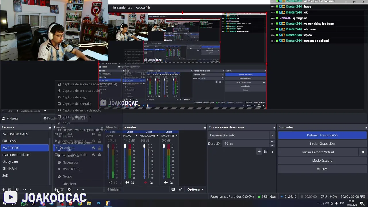368x207 pixels.
Task: Mute the MICRO audio channel
Action: click(127, 183)
